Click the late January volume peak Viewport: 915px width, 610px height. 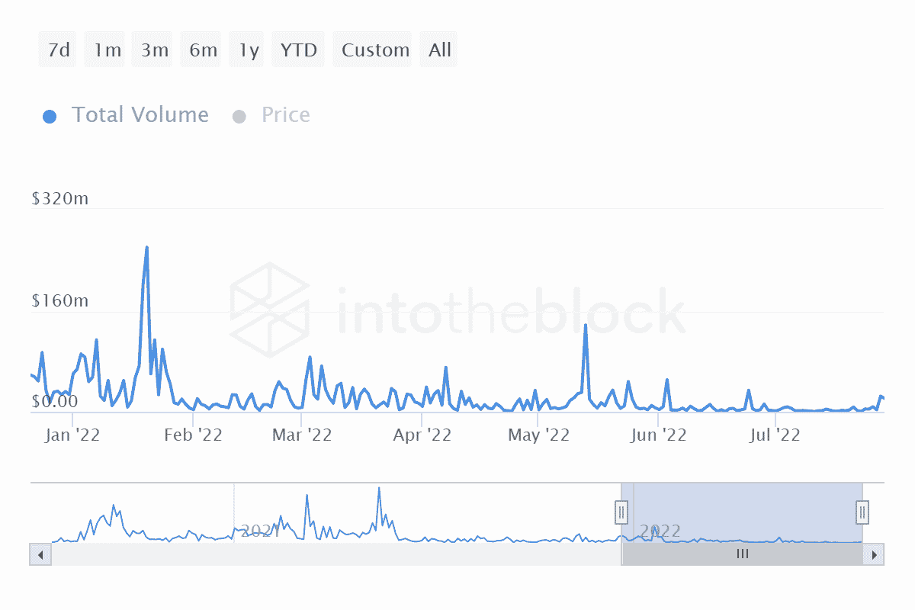tap(146, 248)
